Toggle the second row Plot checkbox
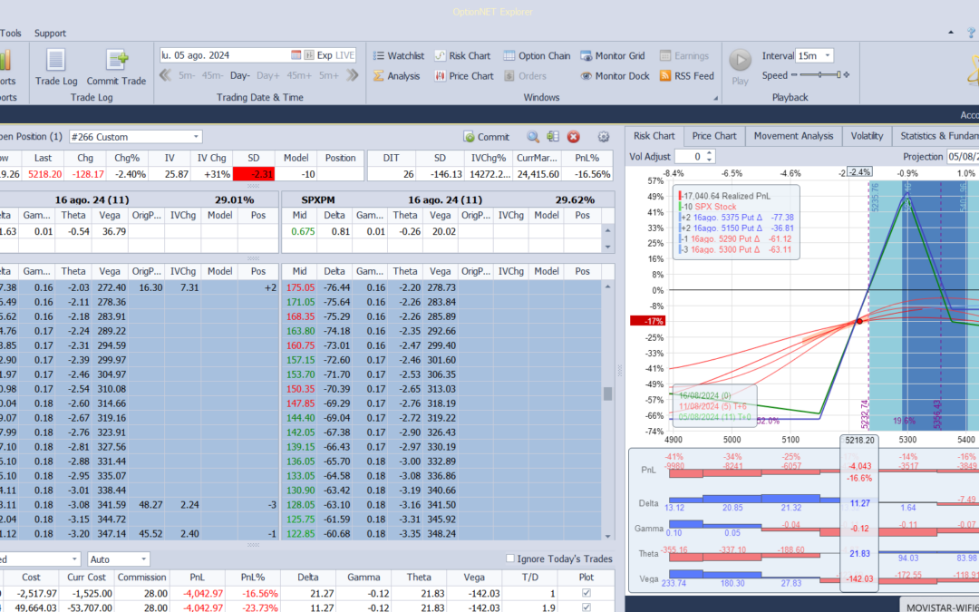Image resolution: width=979 pixels, height=612 pixels. [586, 607]
